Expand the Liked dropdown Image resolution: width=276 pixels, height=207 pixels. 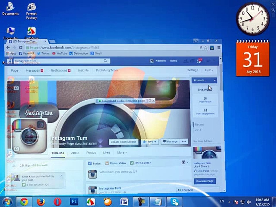click(149, 142)
